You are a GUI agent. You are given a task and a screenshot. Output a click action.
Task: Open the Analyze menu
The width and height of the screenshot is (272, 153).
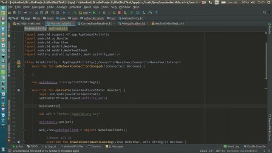[62, 7]
